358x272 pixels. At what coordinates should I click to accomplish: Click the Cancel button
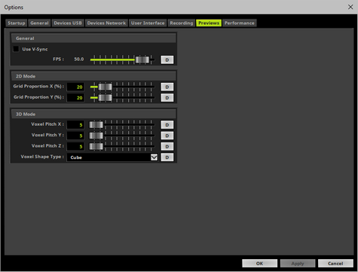point(335,263)
